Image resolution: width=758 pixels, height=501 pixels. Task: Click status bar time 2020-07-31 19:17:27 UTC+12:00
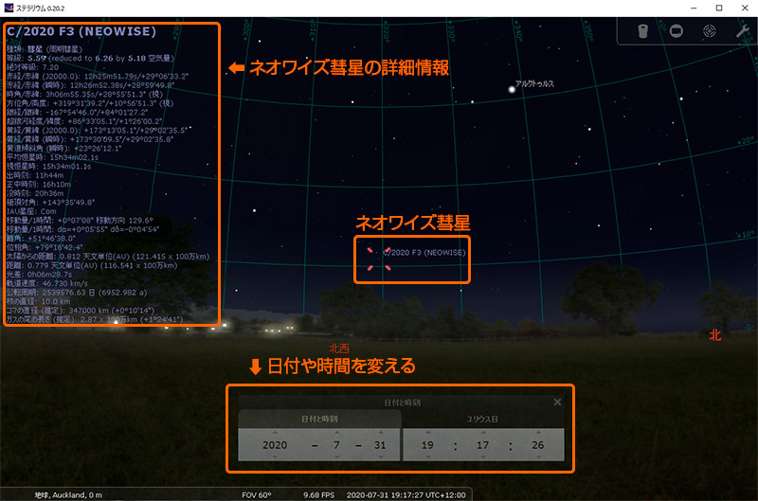[x=406, y=495]
